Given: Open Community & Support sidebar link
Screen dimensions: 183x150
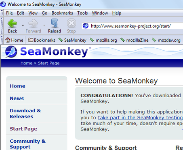Looking at the screenshot, I should [27, 144].
